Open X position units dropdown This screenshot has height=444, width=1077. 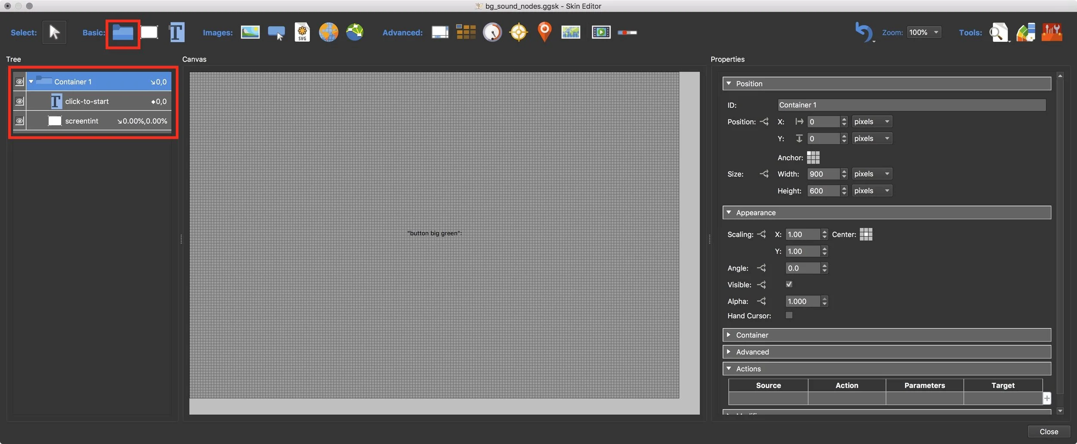click(x=872, y=121)
